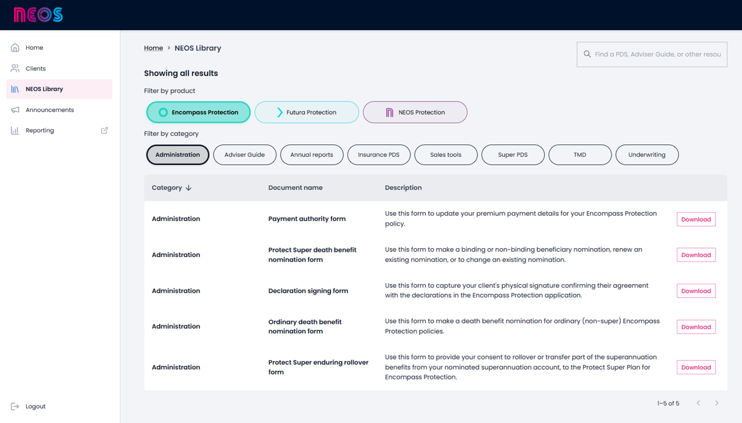The height and width of the screenshot is (423, 742).
Task: Click the Logout exit icon
Action: [15, 406]
